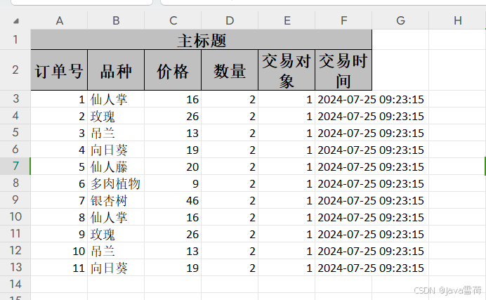Select row 14 header
The width and height of the screenshot is (486, 300).
(x=15, y=285)
